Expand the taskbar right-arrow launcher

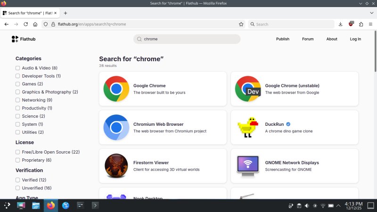95,205
